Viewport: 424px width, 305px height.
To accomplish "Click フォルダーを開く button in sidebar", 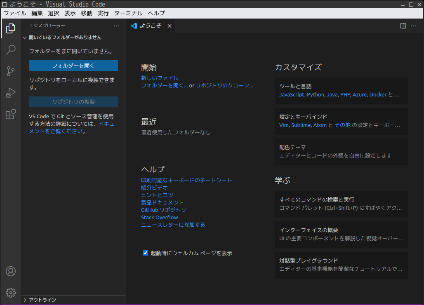I will coord(73,66).
